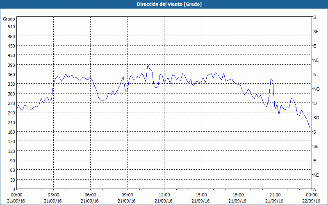This screenshot has width=328, height=205.
Task: Click the "E" compass label level with 450
Action: 314,46
